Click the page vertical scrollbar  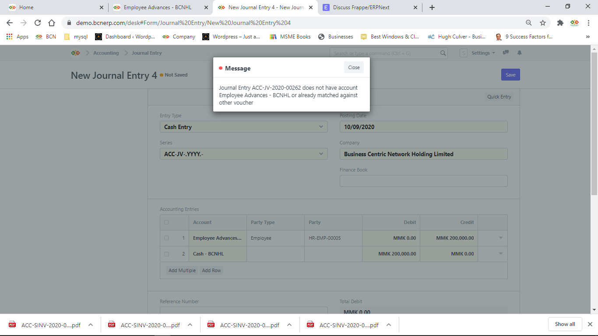[594, 124]
